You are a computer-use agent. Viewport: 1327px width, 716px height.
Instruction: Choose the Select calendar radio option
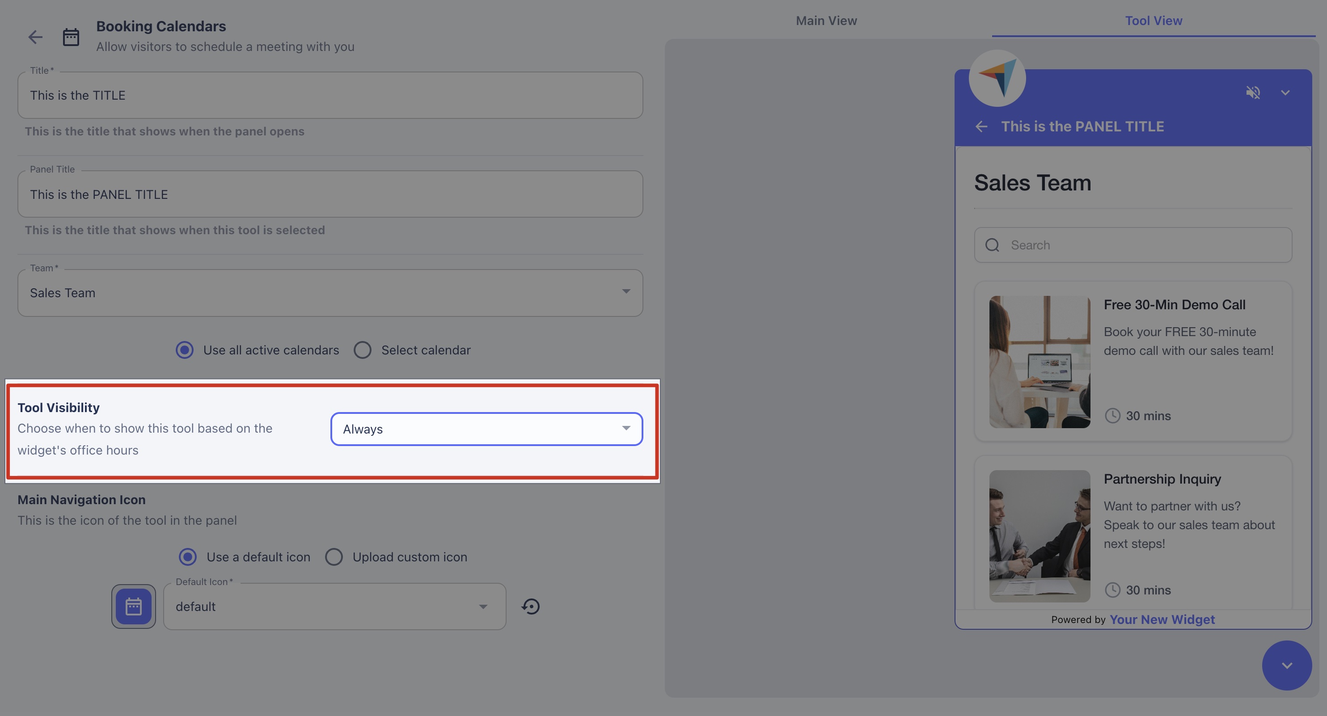[363, 350]
